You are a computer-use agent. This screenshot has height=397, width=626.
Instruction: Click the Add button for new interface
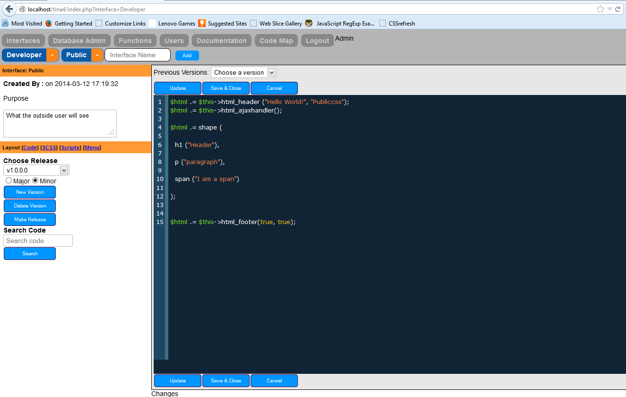(x=187, y=55)
